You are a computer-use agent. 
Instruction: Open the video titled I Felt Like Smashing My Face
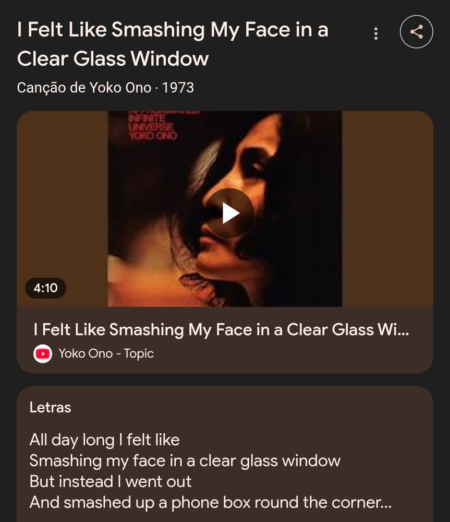click(221, 329)
